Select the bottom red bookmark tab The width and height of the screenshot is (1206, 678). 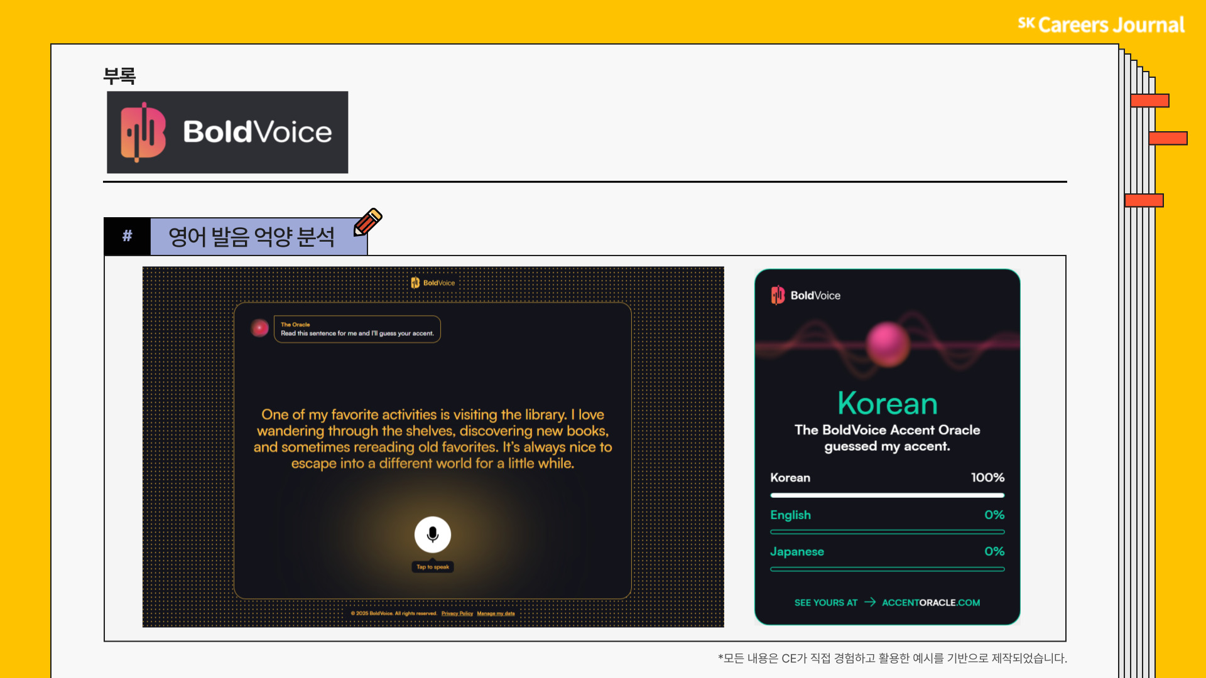coord(1144,200)
